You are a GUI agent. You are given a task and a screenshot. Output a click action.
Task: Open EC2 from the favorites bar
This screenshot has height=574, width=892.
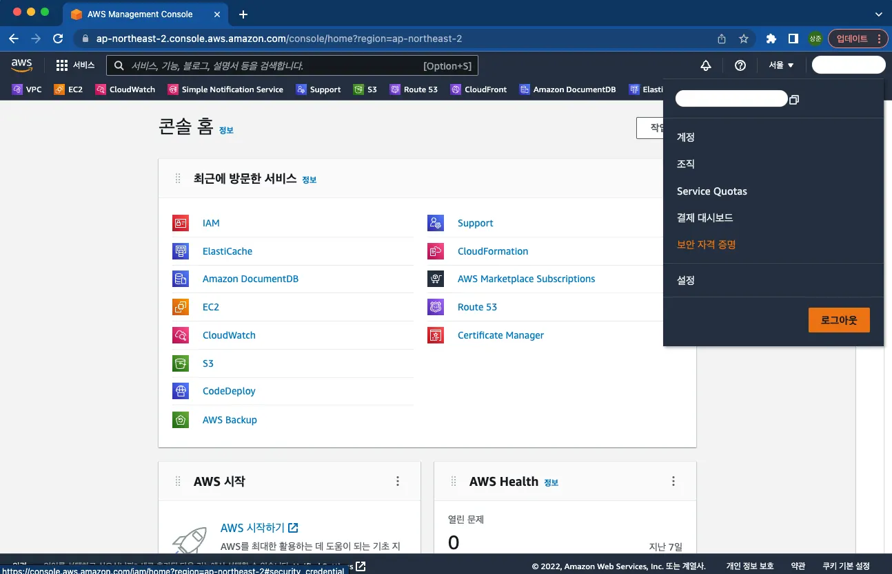click(x=68, y=89)
